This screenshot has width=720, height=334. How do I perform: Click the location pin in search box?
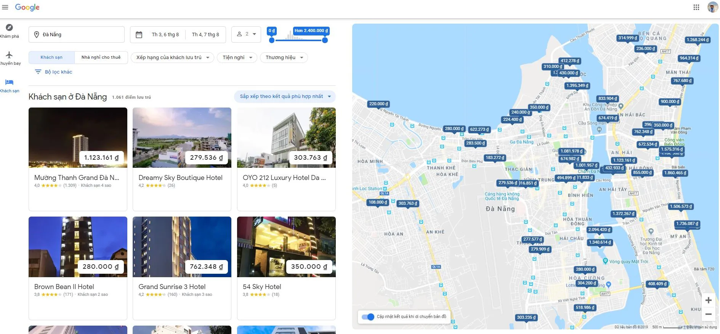(x=37, y=35)
